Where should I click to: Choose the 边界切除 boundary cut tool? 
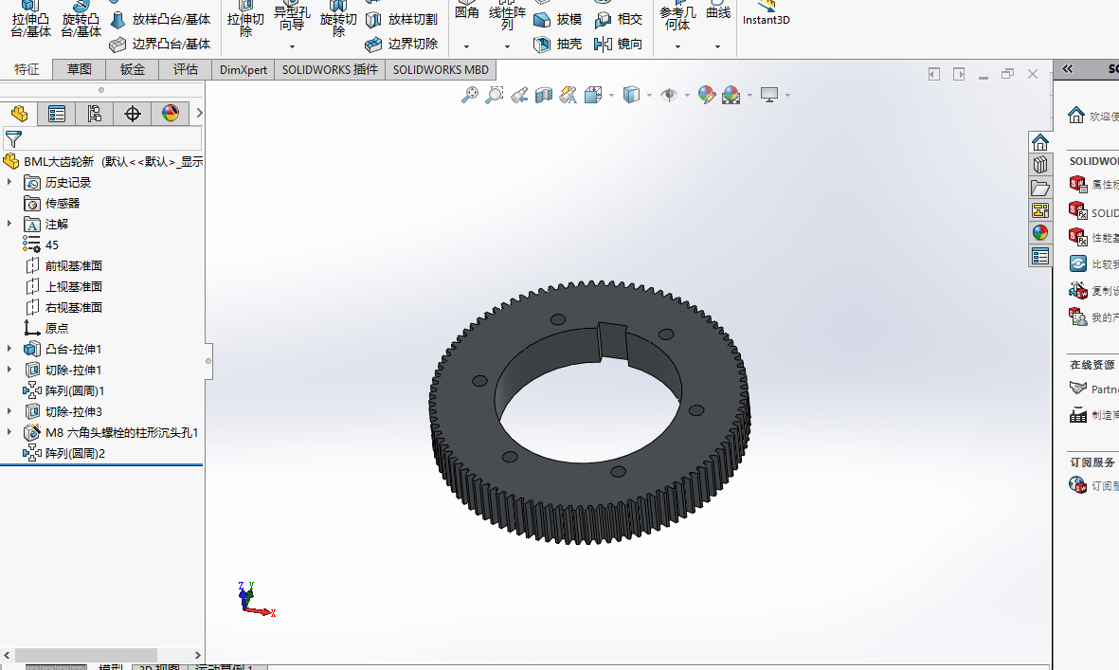coord(402,45)
